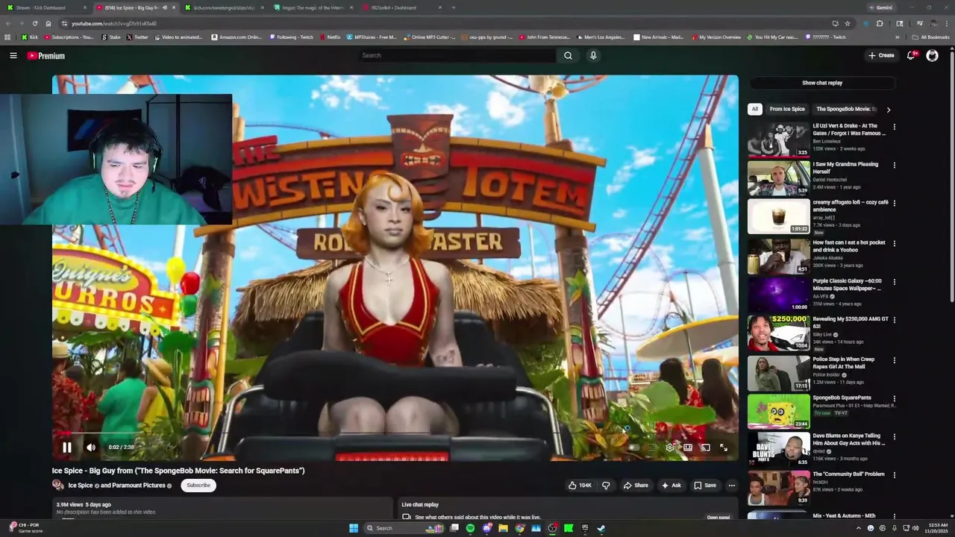Switch to Imgur browser tab
Image resolution: width=955 pixels, height=537 pixels.
(313, 7)
